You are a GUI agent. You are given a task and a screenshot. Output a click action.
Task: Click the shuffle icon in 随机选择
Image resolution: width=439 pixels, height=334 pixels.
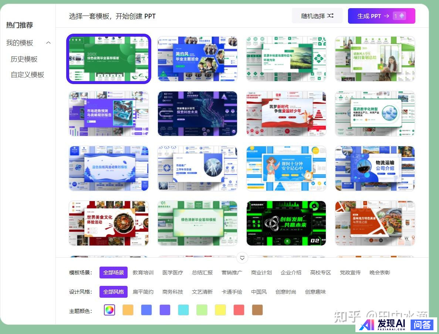coord(330,16)
